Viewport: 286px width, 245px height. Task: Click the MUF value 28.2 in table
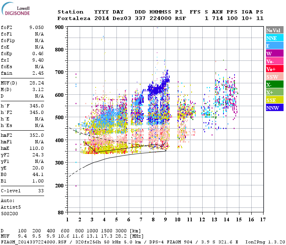point(121,236)
